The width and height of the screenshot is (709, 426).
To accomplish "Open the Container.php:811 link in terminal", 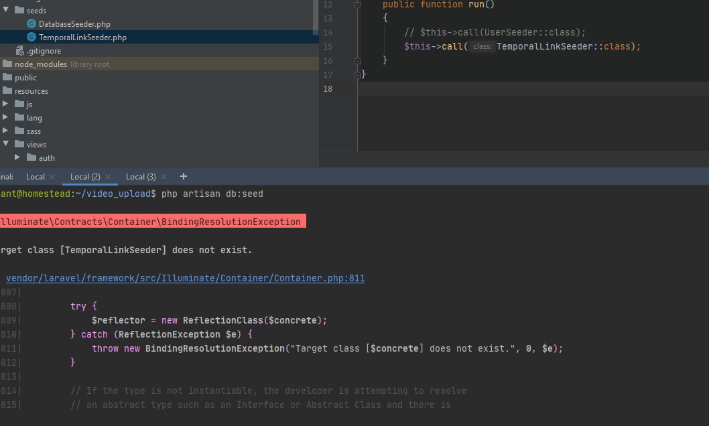I will [x=185, y=278].
